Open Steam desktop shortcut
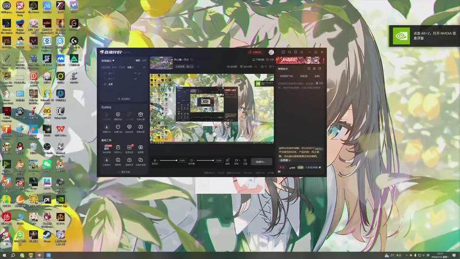460x259 pixels. click(x=47, y=237)
